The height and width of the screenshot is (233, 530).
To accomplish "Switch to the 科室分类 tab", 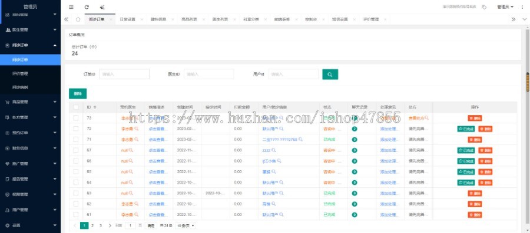I will tap(251, 19).
